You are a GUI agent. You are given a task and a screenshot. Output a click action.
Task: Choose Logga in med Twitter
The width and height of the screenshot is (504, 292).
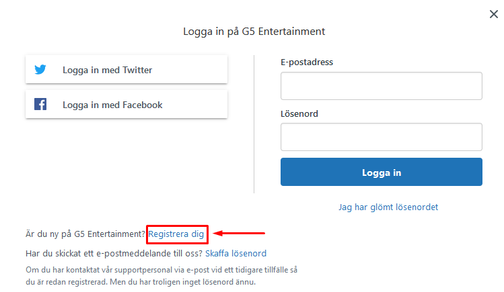tap(127, 70)
